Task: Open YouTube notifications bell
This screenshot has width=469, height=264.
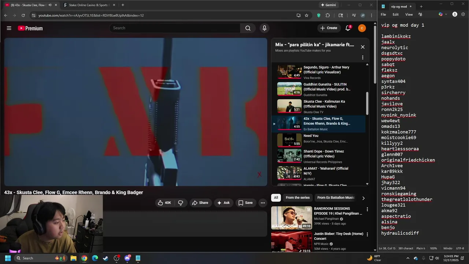Action: [348, 28]
